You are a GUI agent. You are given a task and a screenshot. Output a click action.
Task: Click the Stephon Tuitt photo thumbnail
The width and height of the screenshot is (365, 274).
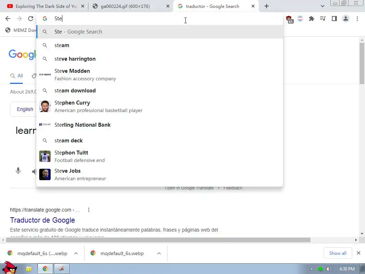click(45, 156)
